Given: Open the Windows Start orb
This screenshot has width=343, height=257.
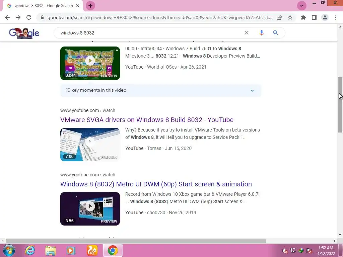Looking at the screenshot, I should click(9, 250).
